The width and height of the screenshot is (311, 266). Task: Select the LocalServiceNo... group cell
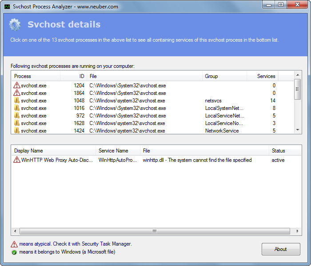pos(224,123)
